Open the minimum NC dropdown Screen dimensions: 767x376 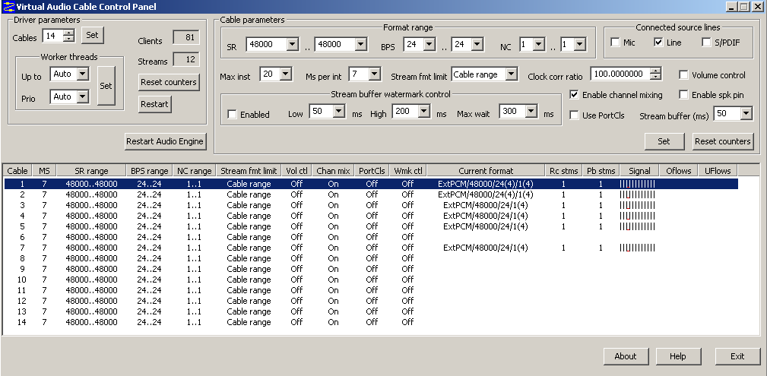coord(538,45)
